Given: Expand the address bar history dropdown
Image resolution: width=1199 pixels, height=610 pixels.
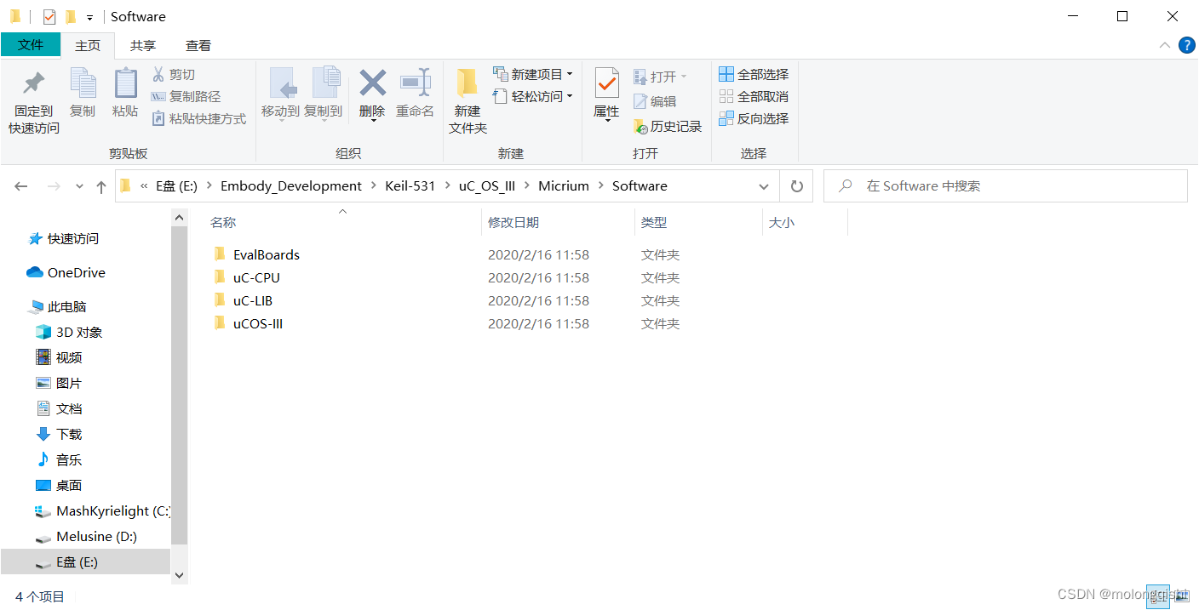Looking at the screenshot, I should [x=763, y=186].
